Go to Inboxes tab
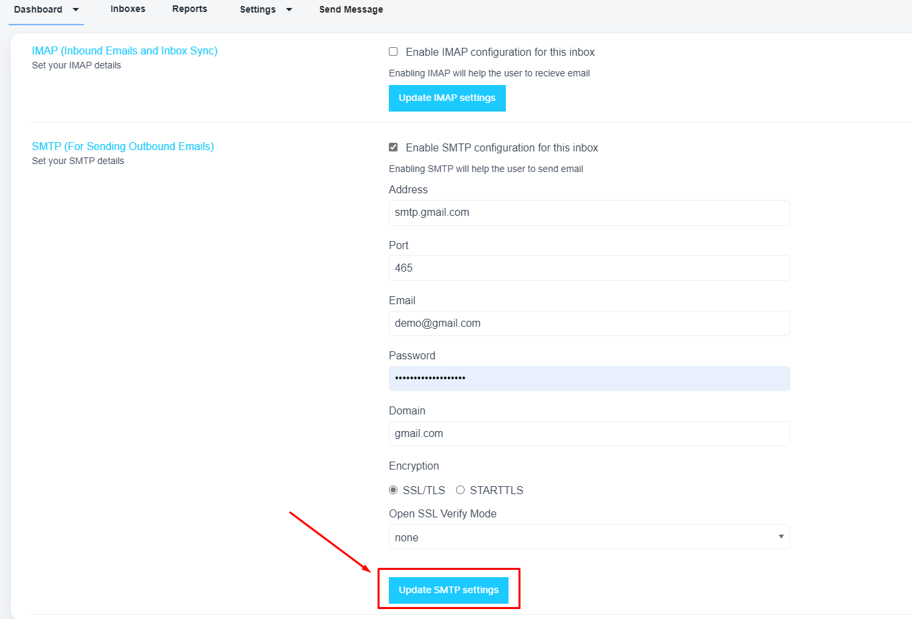 [128, 9]
